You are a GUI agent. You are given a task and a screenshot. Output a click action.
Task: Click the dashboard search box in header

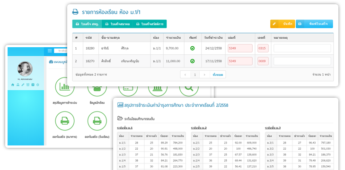pyautogui.click(x=61, y=51)
